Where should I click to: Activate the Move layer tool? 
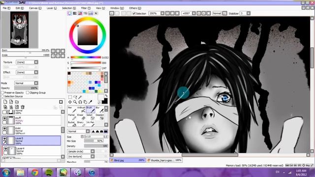tap(70, 102)
